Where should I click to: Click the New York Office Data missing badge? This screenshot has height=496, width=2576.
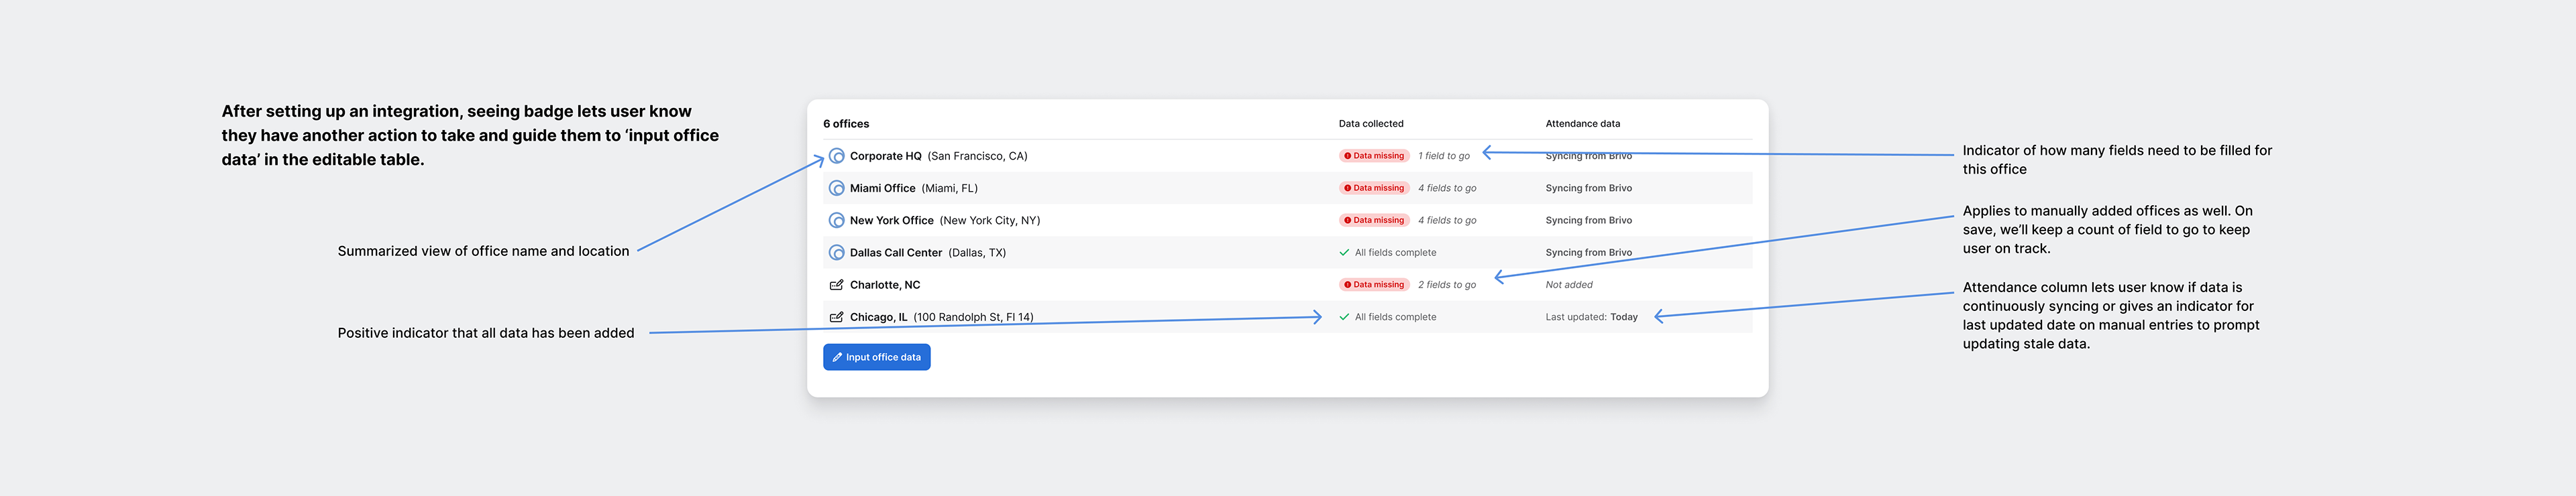click(1374, 220)
